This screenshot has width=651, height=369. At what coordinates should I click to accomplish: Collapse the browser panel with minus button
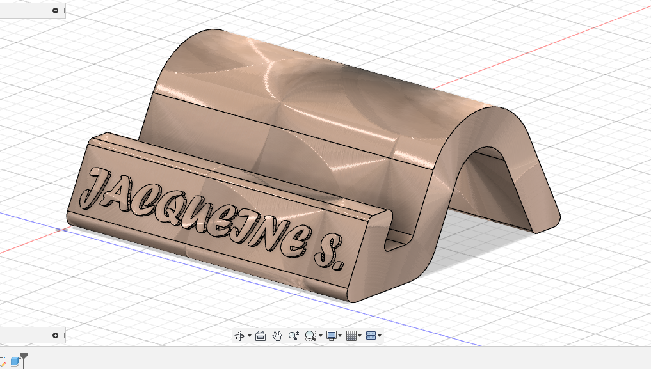[55, 10]
